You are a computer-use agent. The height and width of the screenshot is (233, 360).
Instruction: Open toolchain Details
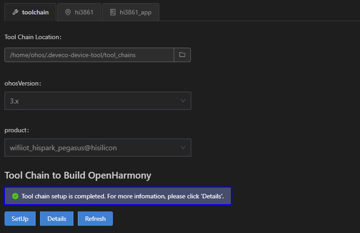(57, 219)
